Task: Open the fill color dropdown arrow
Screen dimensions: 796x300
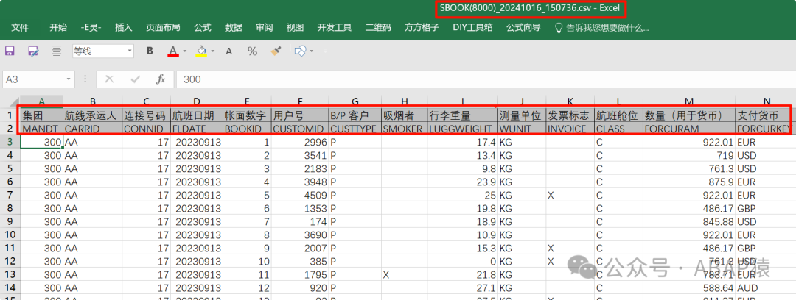Action: coord(213,51)
